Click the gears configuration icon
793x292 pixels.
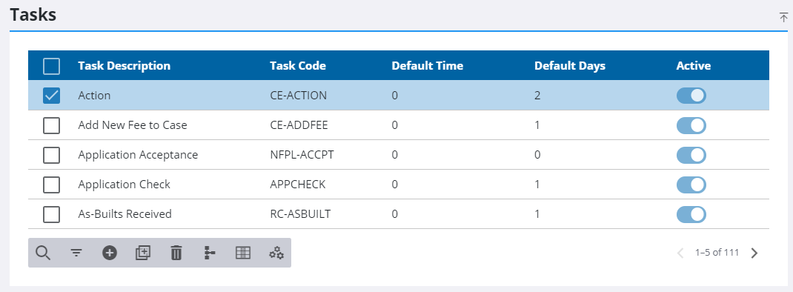(276, 253)
